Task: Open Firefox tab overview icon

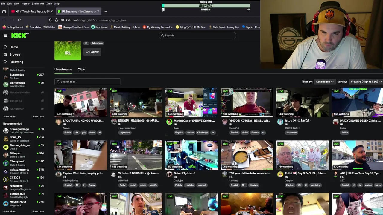Action: [4, 11]
